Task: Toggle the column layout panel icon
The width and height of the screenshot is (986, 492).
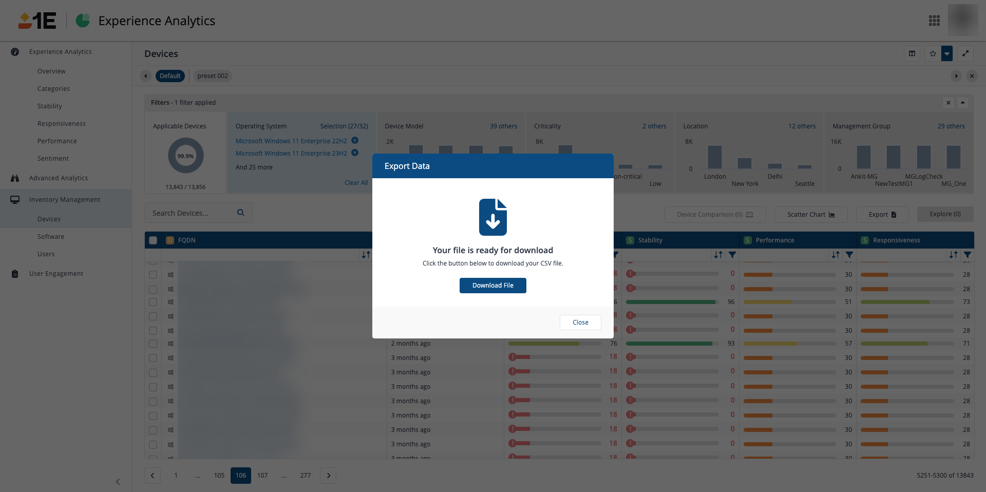Action: pyautogui.click(x=912, y=53)
